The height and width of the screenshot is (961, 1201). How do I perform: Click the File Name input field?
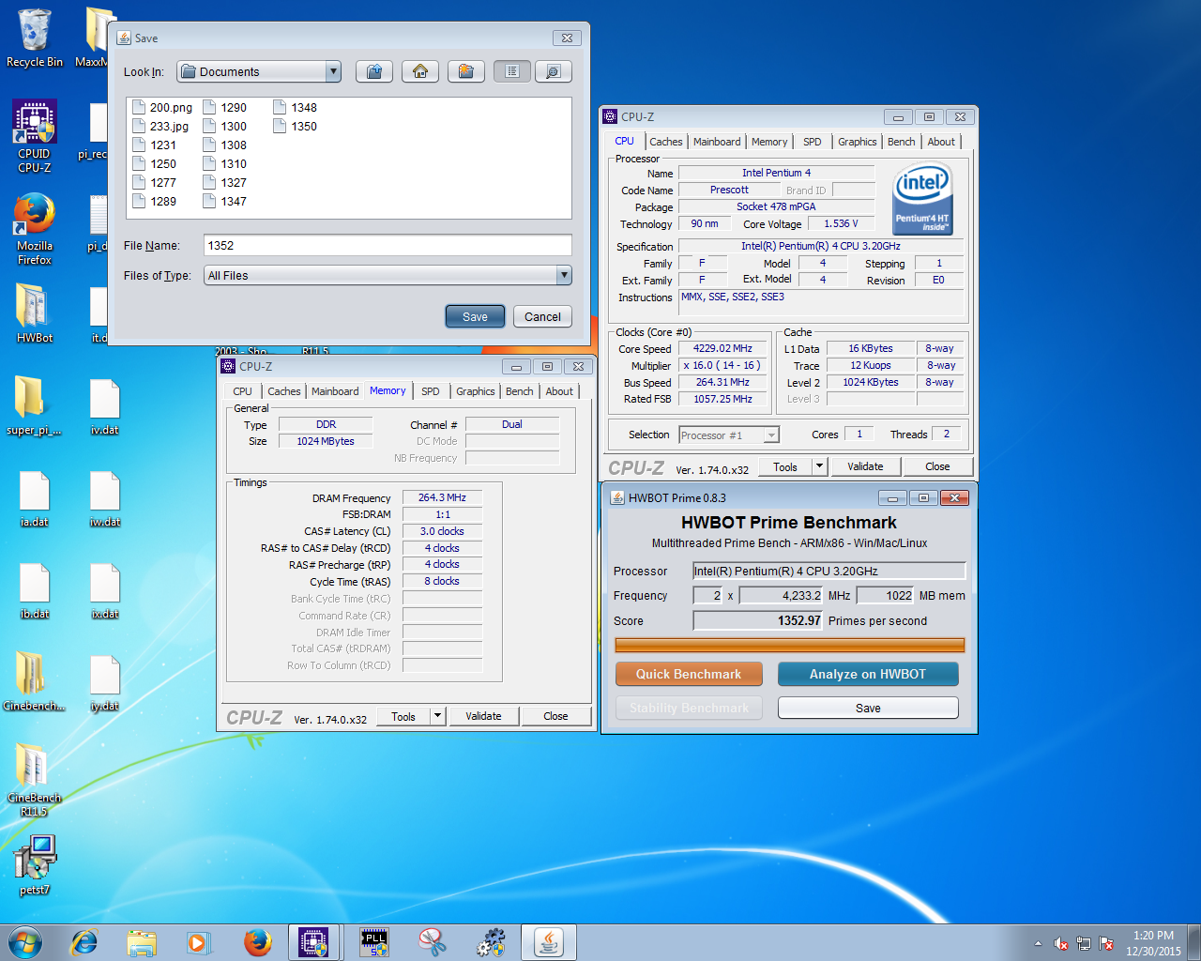click(388, 245)
